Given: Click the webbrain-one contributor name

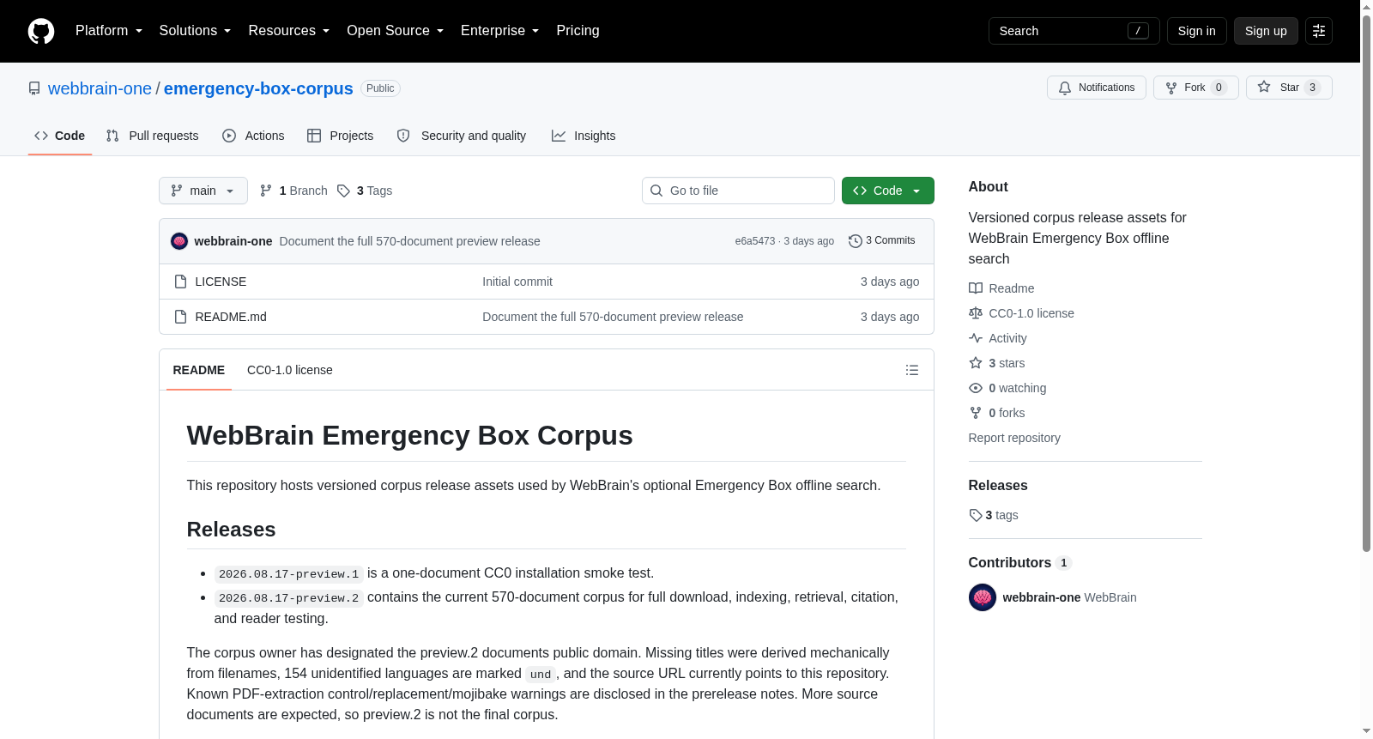Looking at the screenshot, I should [1042, 597].
